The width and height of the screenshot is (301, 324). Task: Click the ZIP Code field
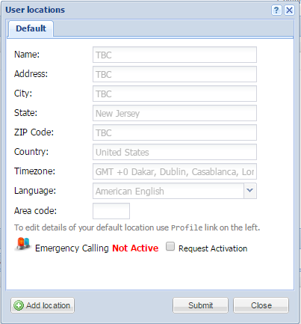pos(175,132)
